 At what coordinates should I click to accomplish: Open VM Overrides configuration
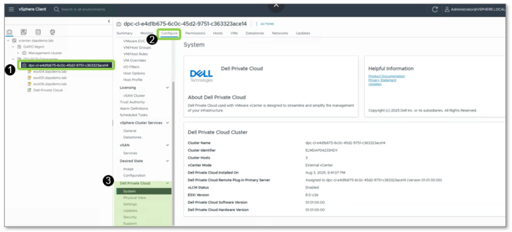click(x=135, y=61)
